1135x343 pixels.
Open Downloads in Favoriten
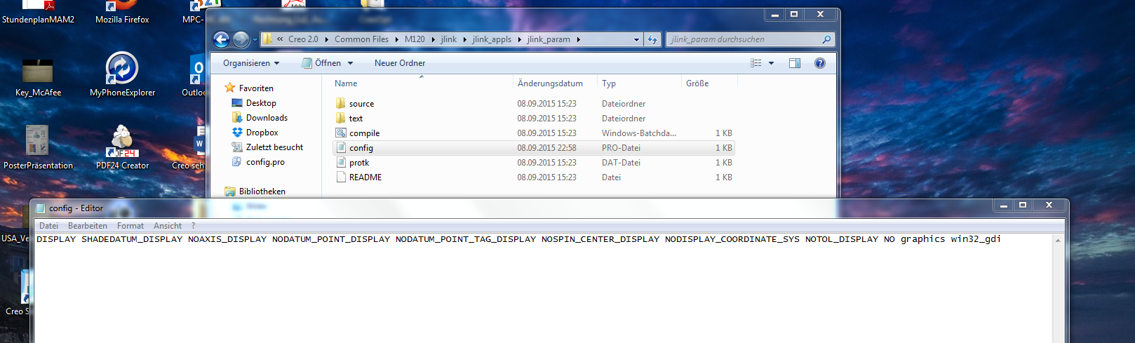(x=267, y=118)
